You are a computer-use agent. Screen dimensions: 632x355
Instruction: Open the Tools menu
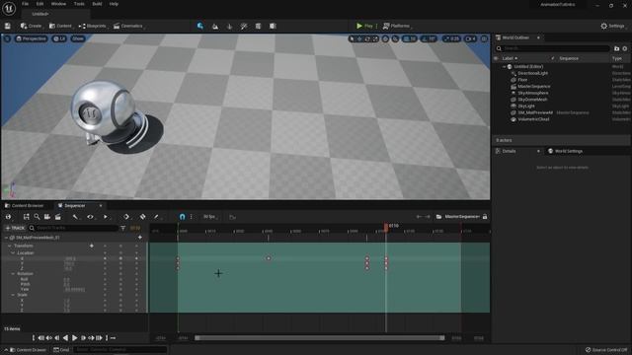tap(79, 4)
